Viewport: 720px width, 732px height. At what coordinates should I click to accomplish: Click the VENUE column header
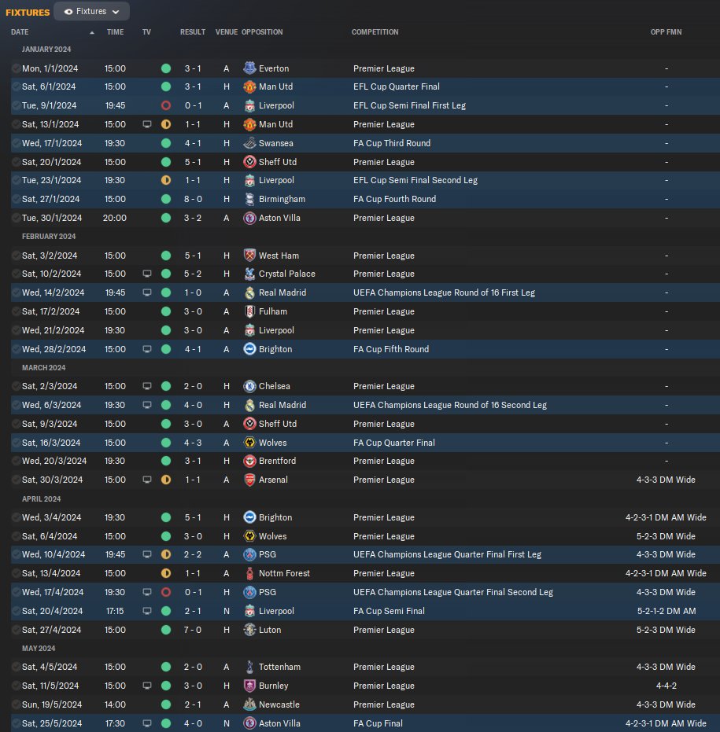click(227, 32)
